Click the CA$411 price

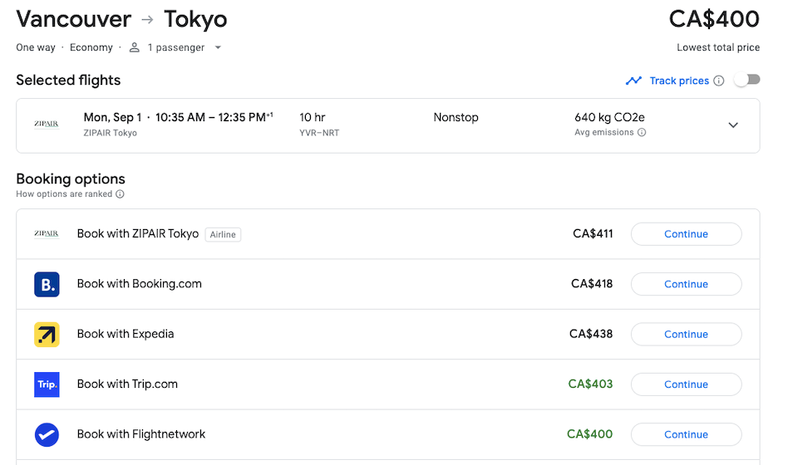pos(593,234)
